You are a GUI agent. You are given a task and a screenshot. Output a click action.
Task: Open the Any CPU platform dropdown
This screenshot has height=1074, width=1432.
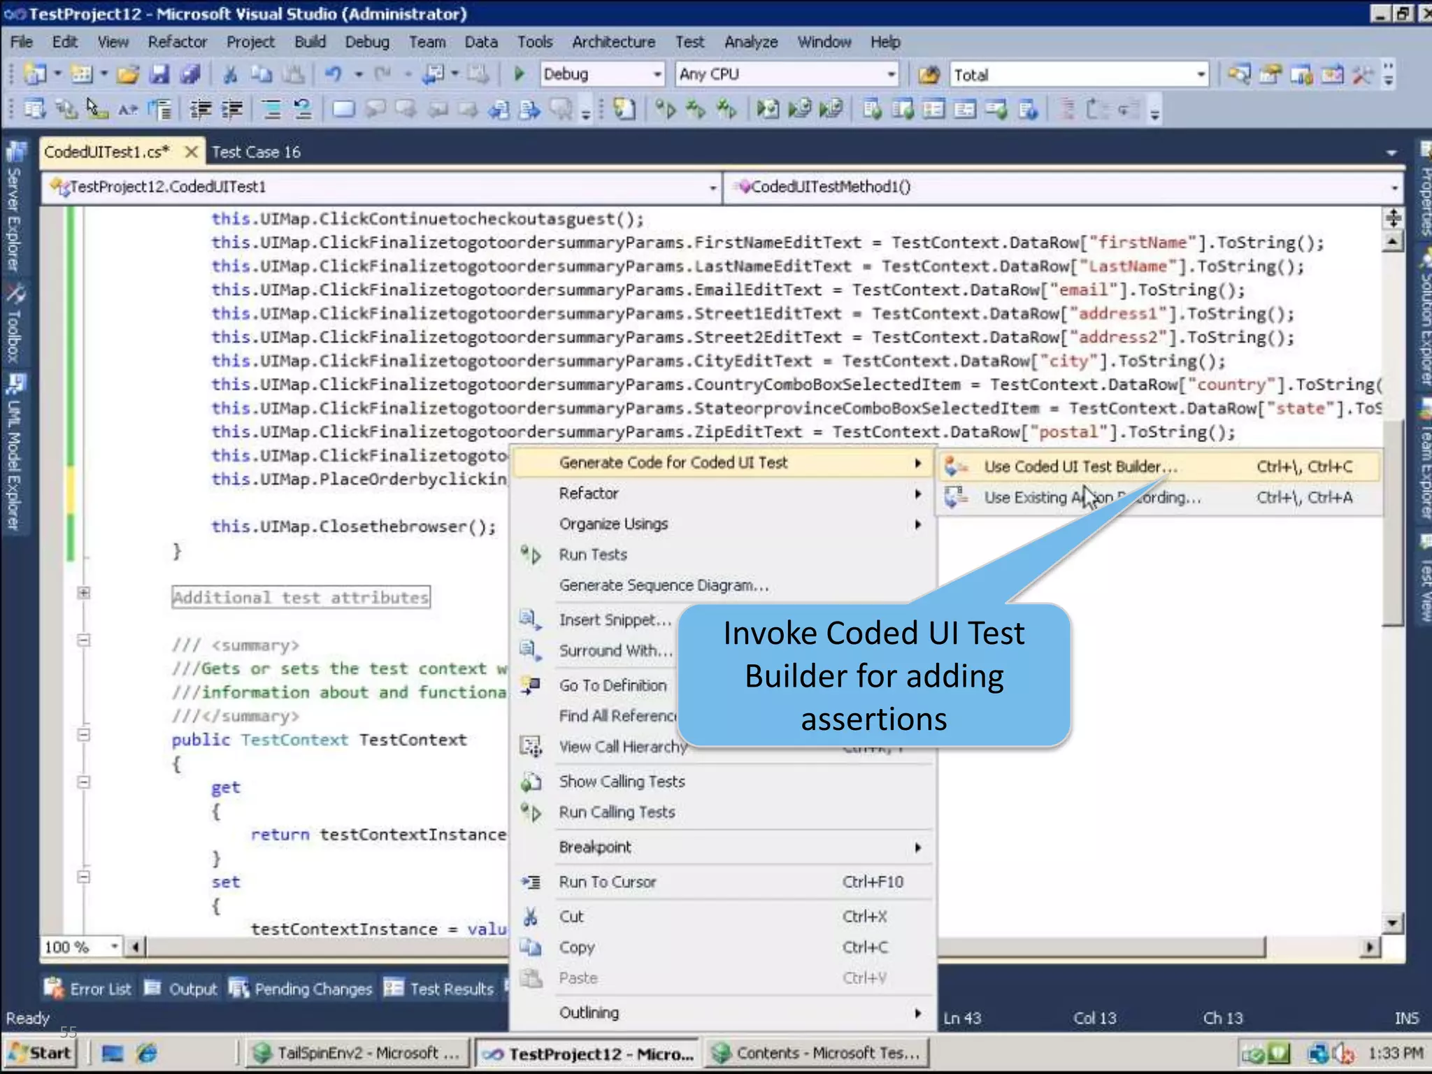pyautogui.click(x=890, y=74)
